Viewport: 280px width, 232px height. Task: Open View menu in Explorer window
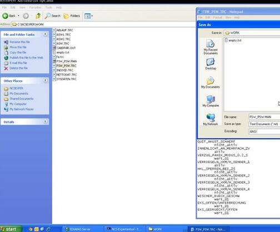[22, 7]
